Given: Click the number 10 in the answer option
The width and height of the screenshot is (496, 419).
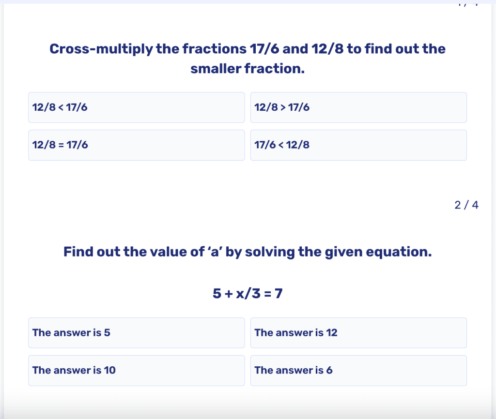Looking at the screenshot, I should tap(110, 370).
